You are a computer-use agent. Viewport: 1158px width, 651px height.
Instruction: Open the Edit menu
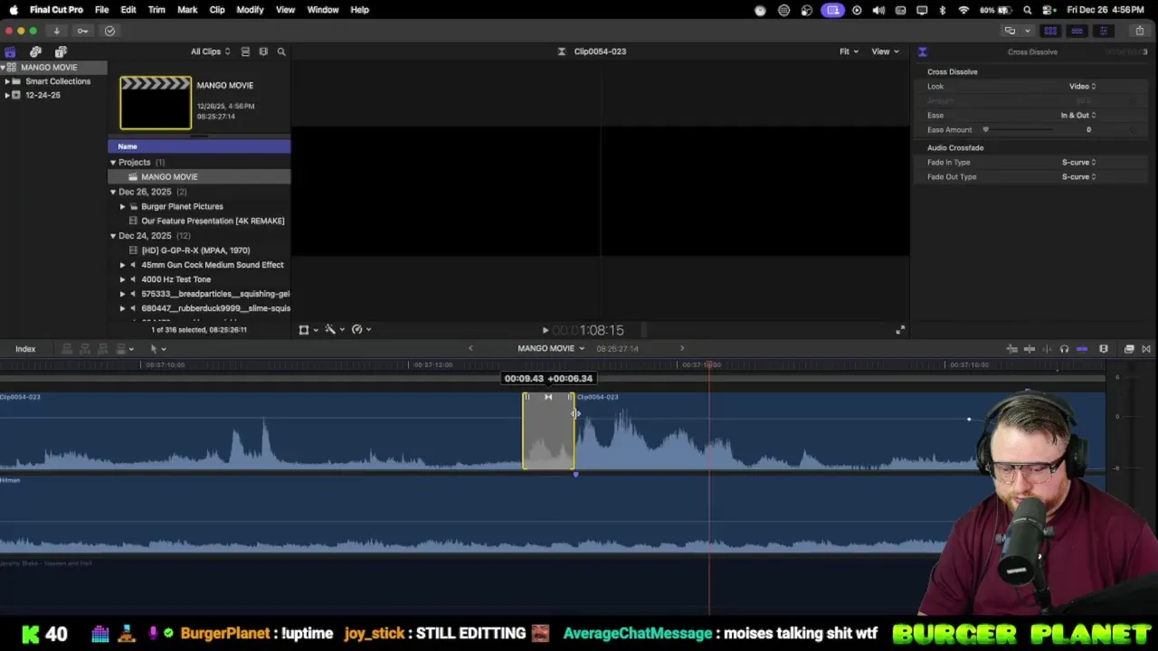128,10
